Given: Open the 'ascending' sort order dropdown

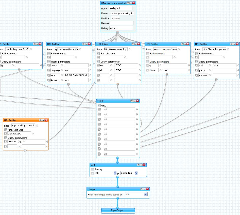Looking at the screenshot, I should tap(136, 173).
